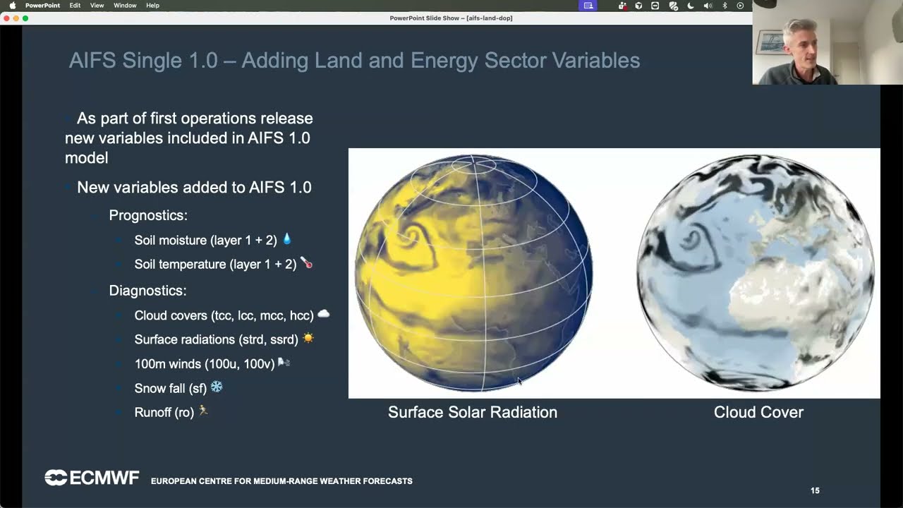
Task: Open the Microsoft Teams menu bar icon
Action: point(622,6)
